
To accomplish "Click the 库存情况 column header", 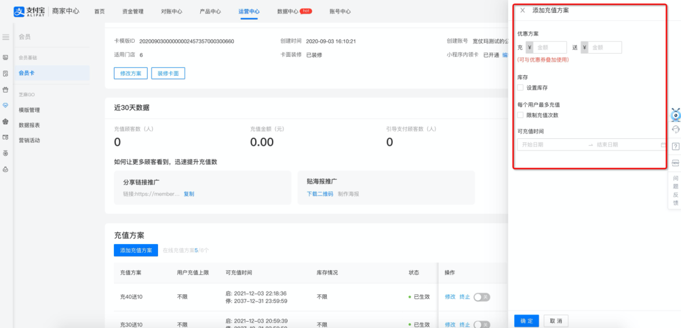I will pos(327,272).
